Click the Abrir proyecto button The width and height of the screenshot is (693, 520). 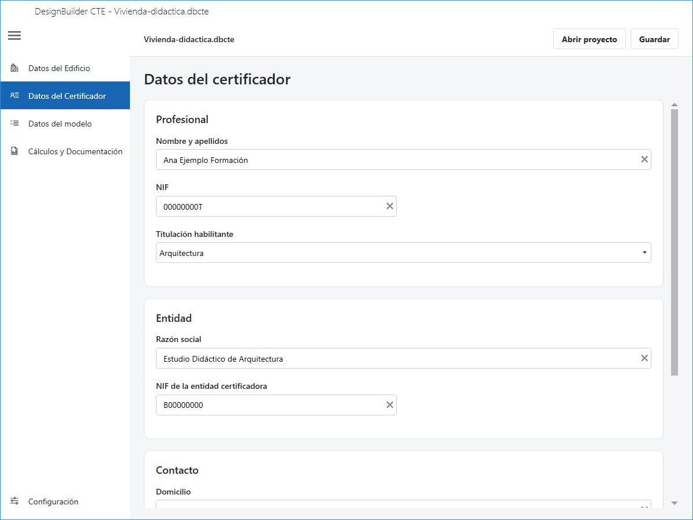(x=589, y=39)
